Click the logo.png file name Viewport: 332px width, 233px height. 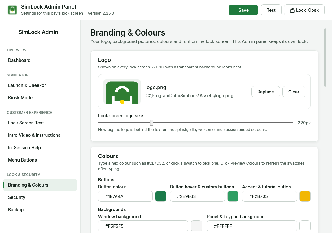pyautogui.click(x=155, y=87)
